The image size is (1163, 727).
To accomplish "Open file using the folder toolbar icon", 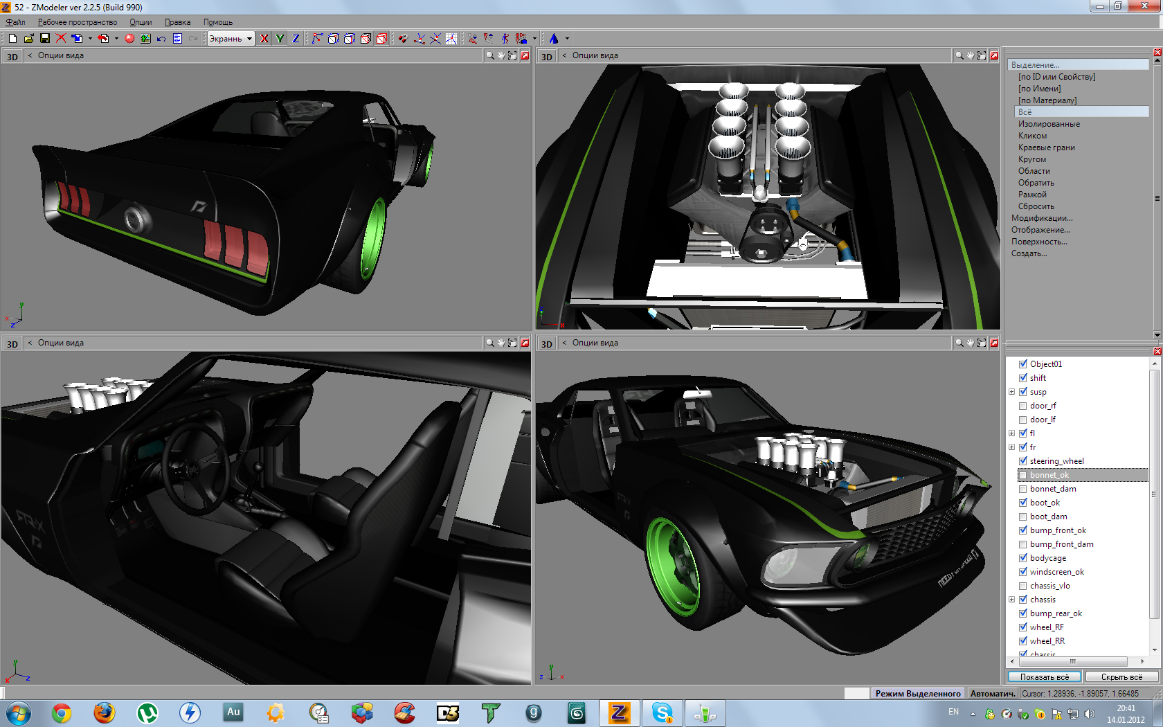I will pyautogui.click(x=29, y=39).
